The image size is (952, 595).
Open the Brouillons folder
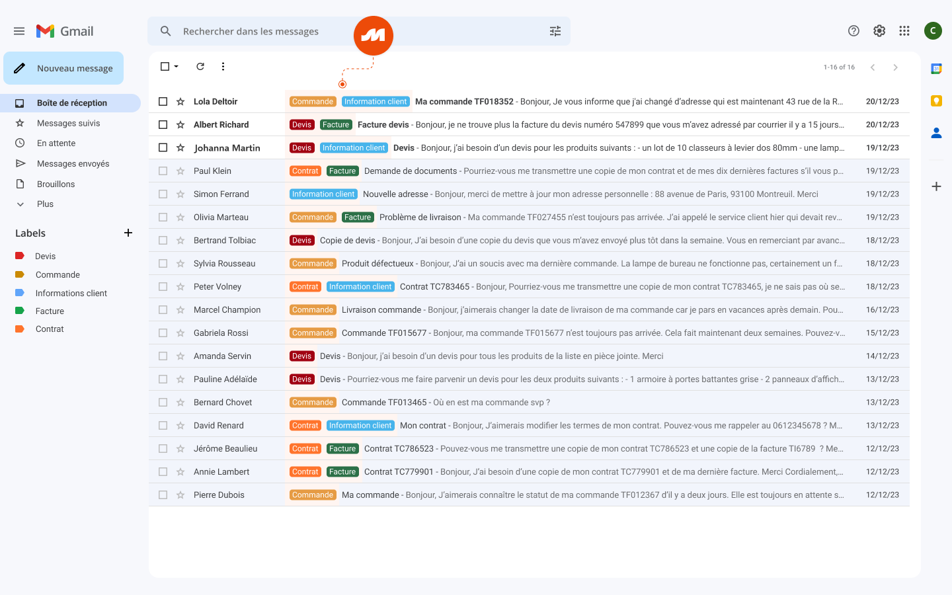click(x=56, y=184)
